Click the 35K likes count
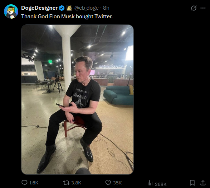This screenshot has width=210, height=188. click(117, 183)
